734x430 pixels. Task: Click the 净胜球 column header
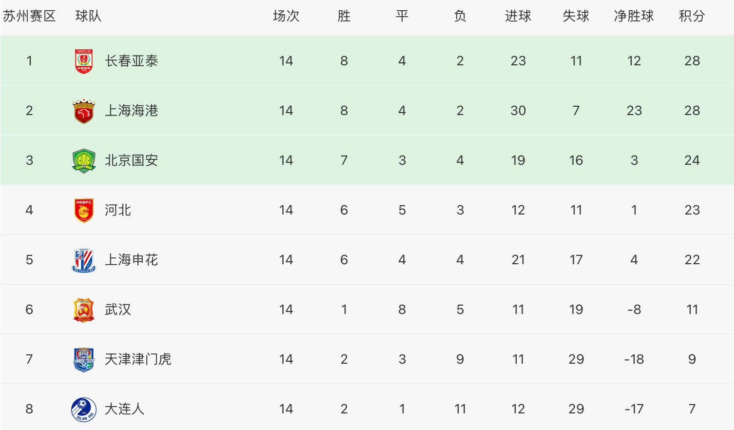(634, 16)
